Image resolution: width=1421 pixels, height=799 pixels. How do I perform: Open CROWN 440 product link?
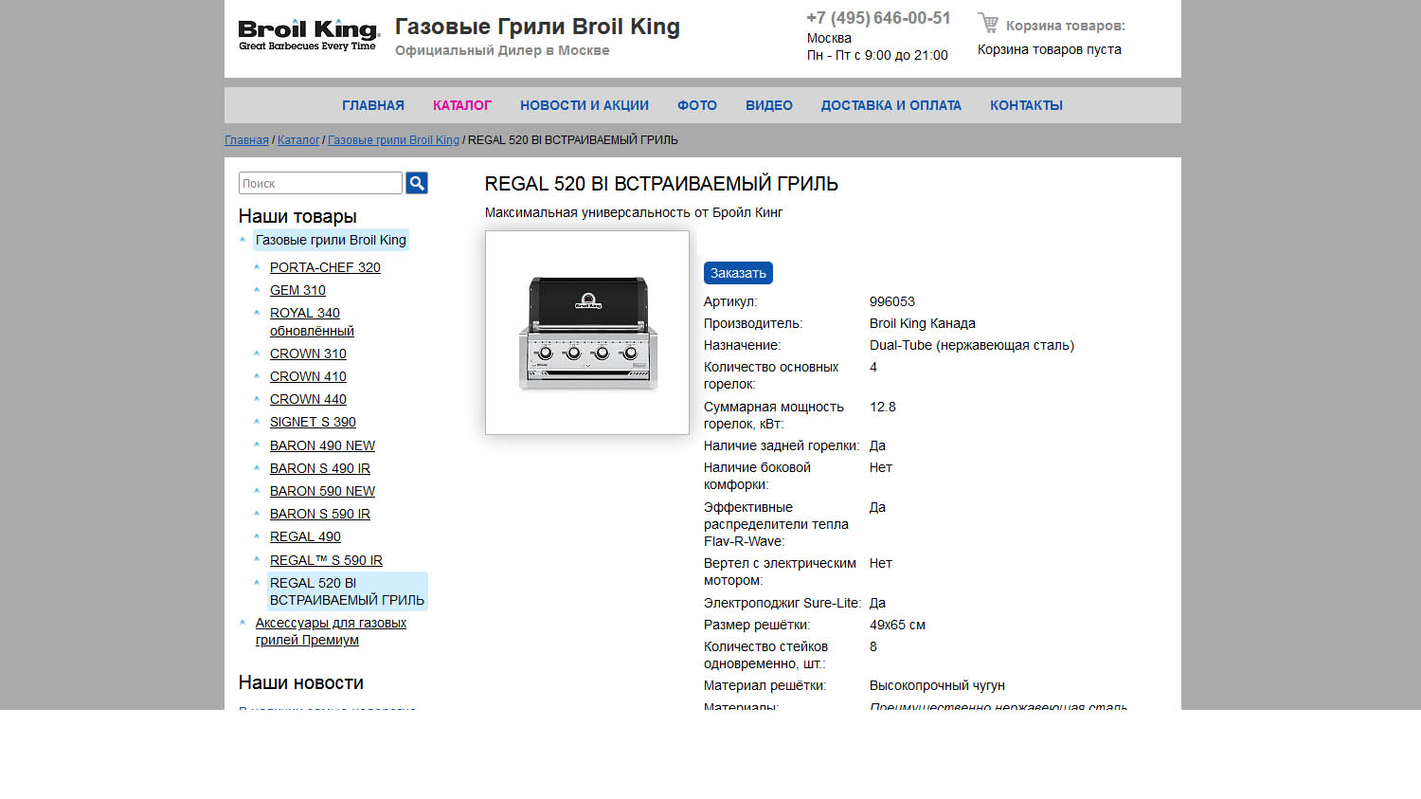click(x=308, y=399)
